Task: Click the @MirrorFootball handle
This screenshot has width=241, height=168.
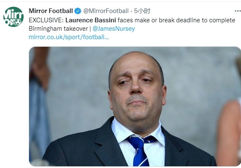Action: [x=106, y=11]
